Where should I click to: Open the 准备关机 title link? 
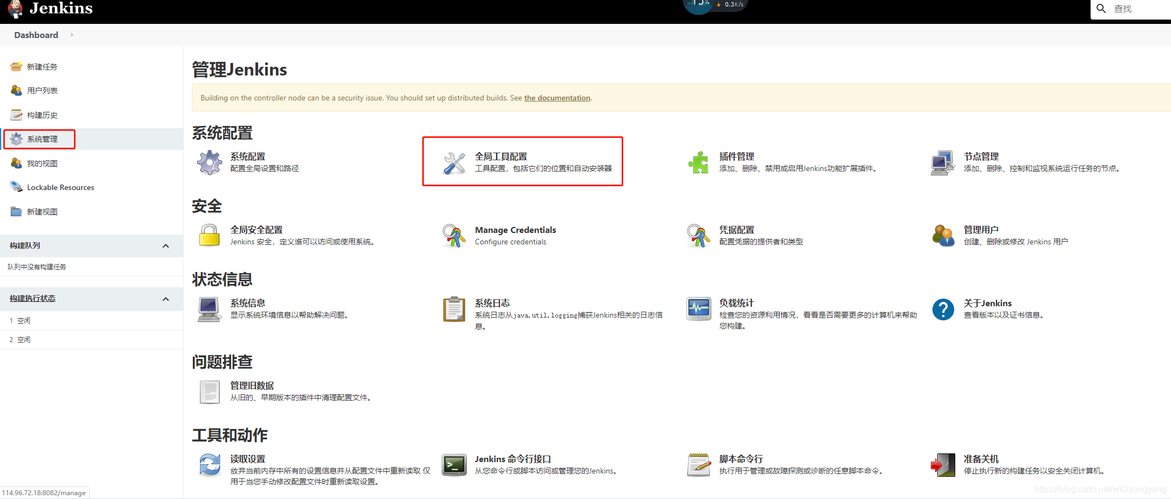tap(981, 459)
